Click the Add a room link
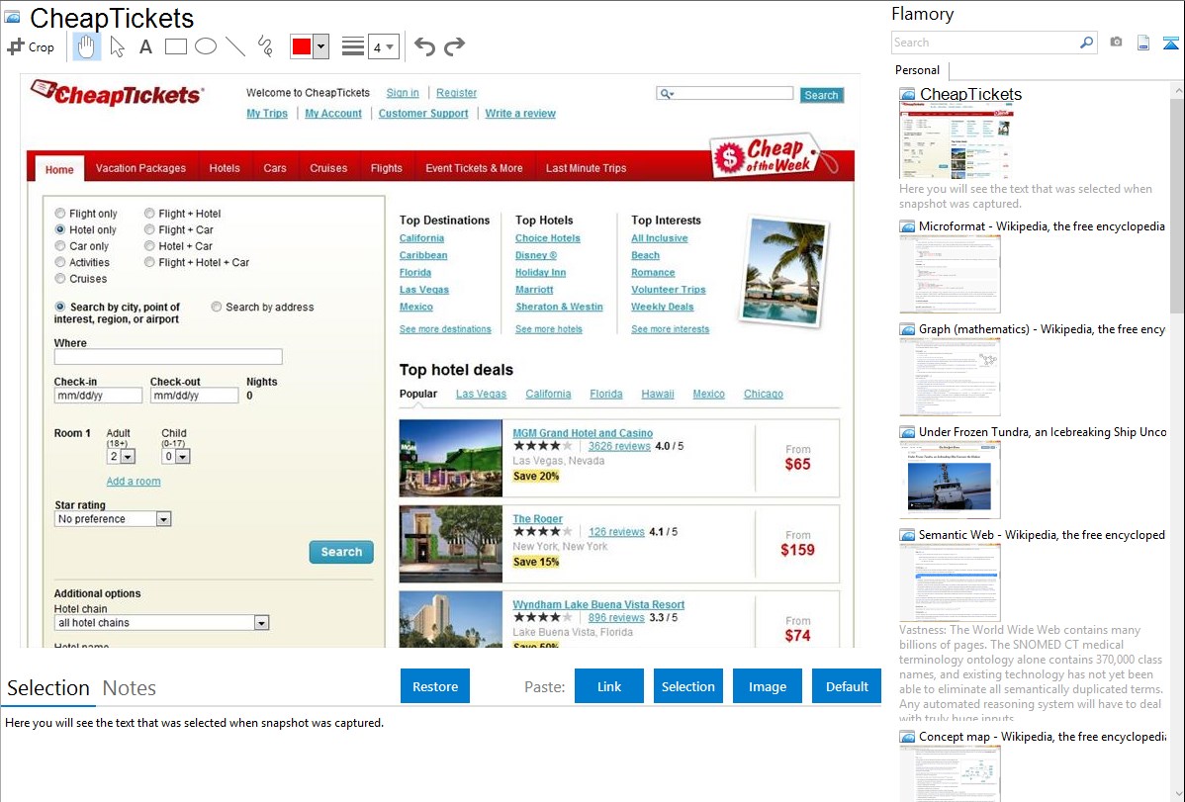The image size is (1185, 802). pos(133,482)
